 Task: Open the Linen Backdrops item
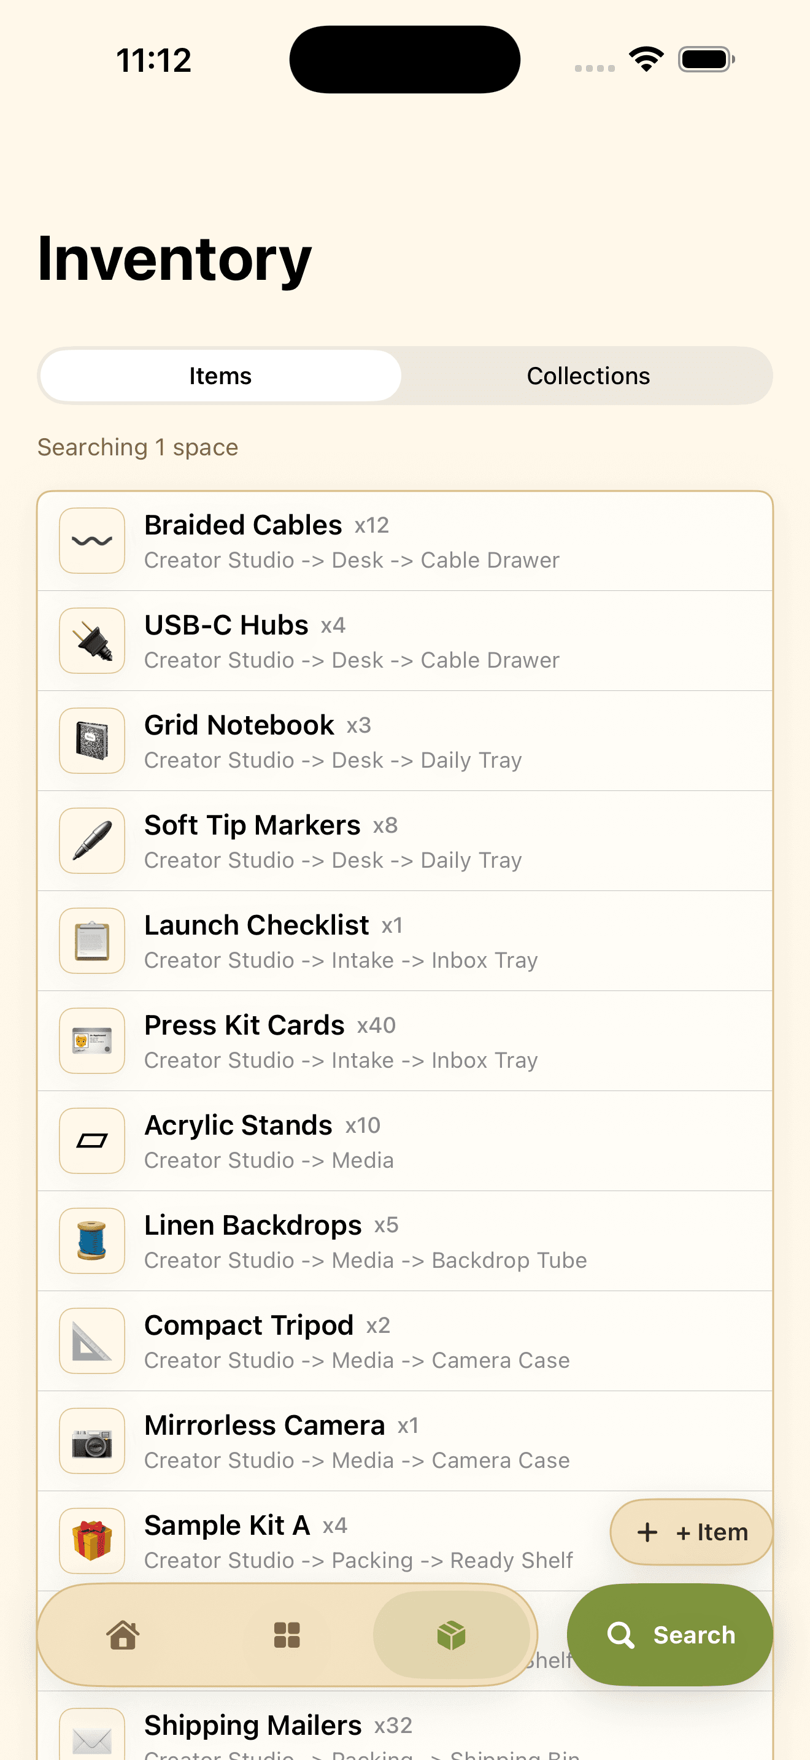(405, 1241)
